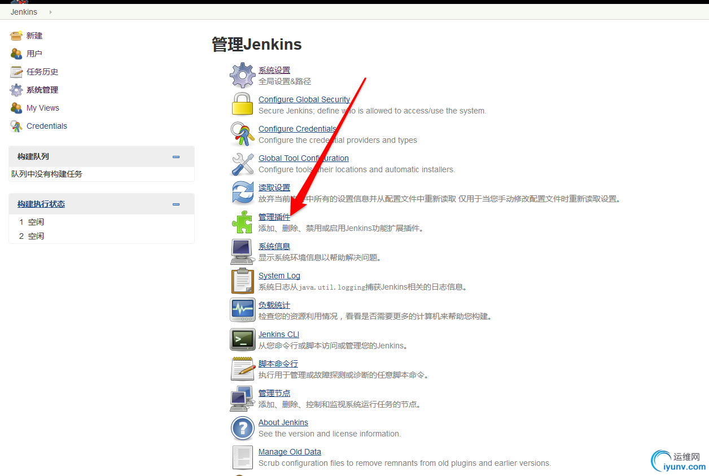Click the 构建执行状态 header link
This screenshot has height=476, width=709.
click(x=41, y=204)
